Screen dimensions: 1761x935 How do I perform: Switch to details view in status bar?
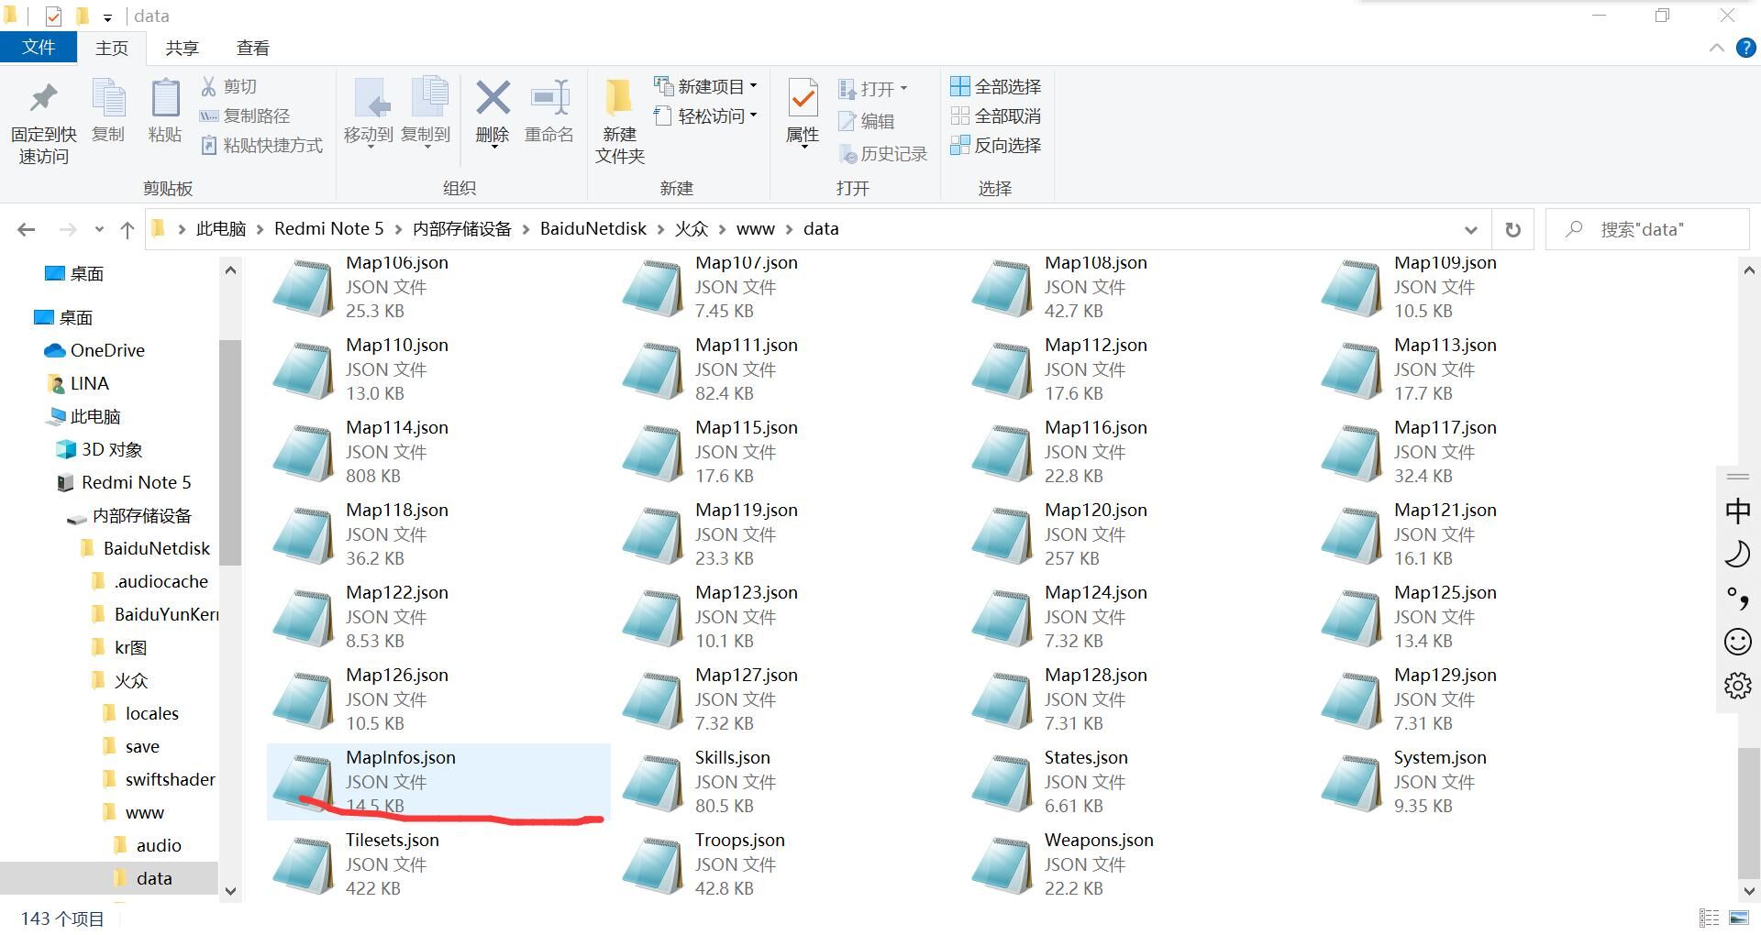[1709, 918]
